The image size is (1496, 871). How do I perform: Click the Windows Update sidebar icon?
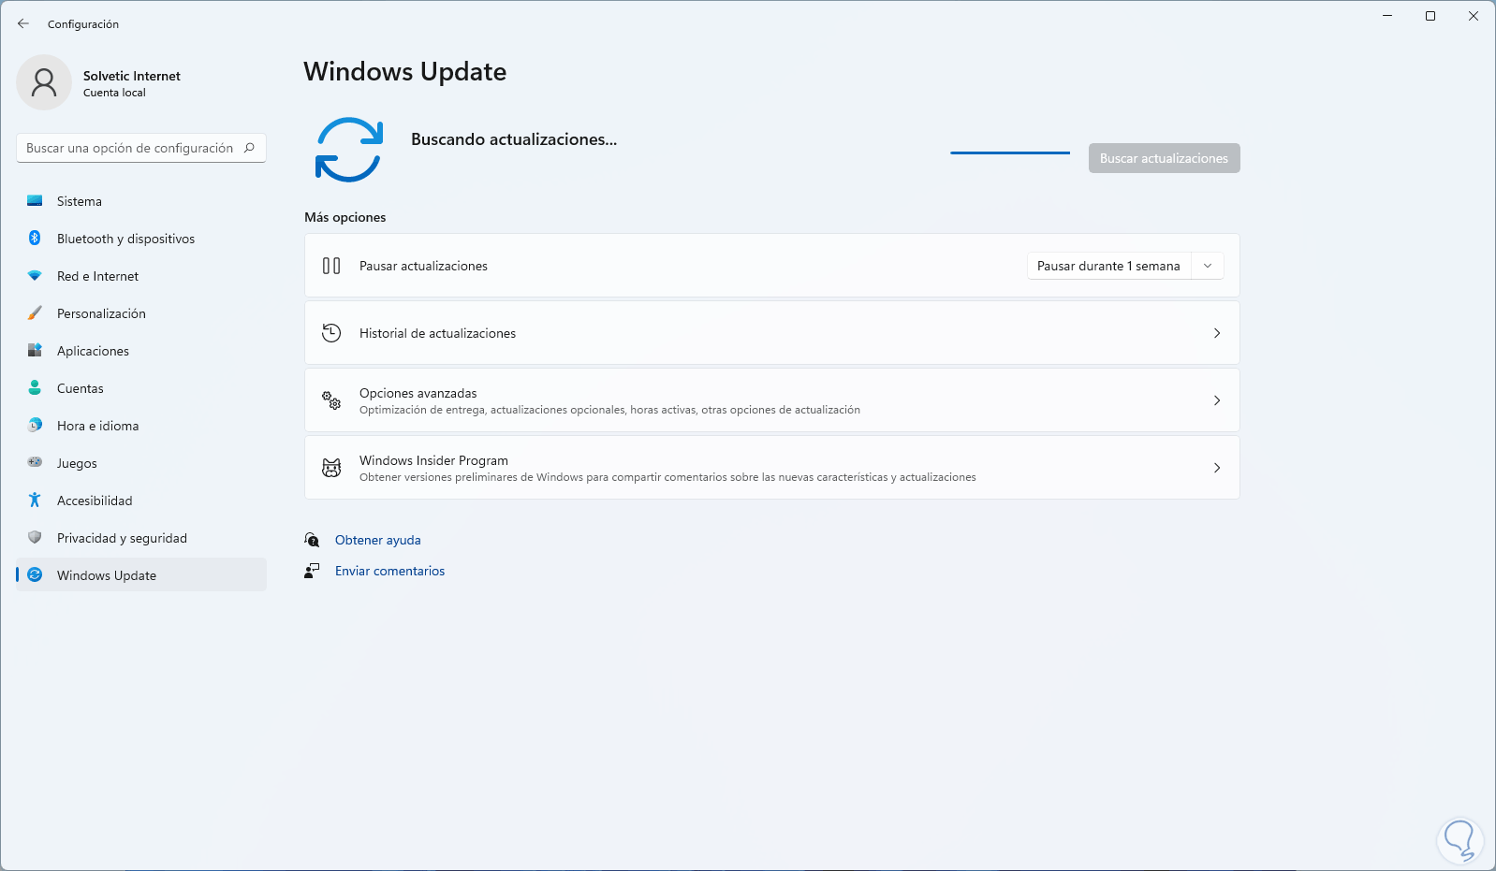(x=35, y=575)
